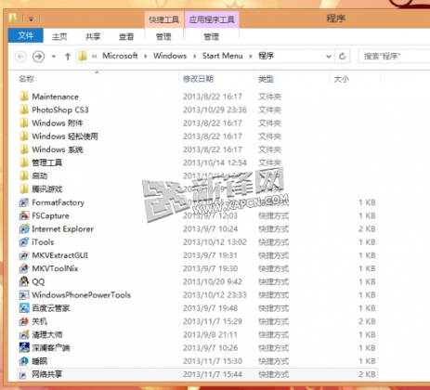Click the date 2013/10/12 13:02
The height and width of the screenshot is (390, 430).
[215, 242]
